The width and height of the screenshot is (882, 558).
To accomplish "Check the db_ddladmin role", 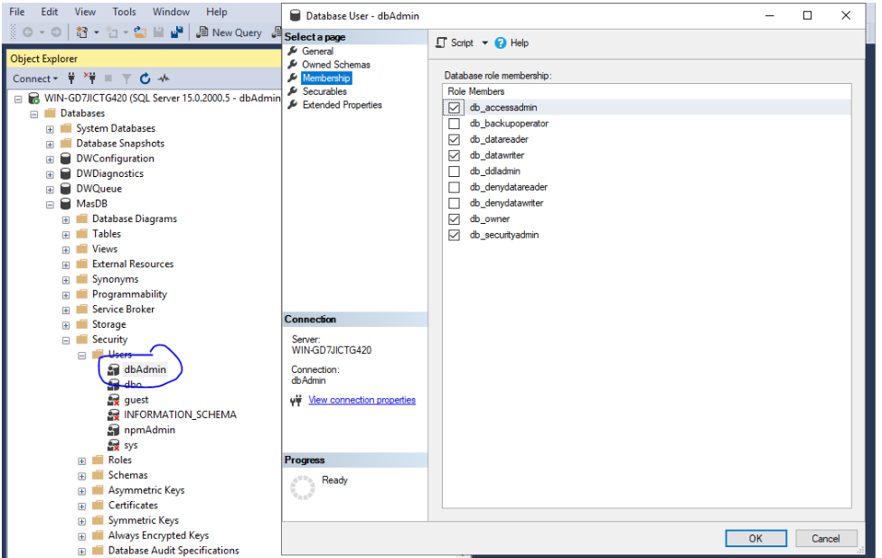I will coord(454,172).
